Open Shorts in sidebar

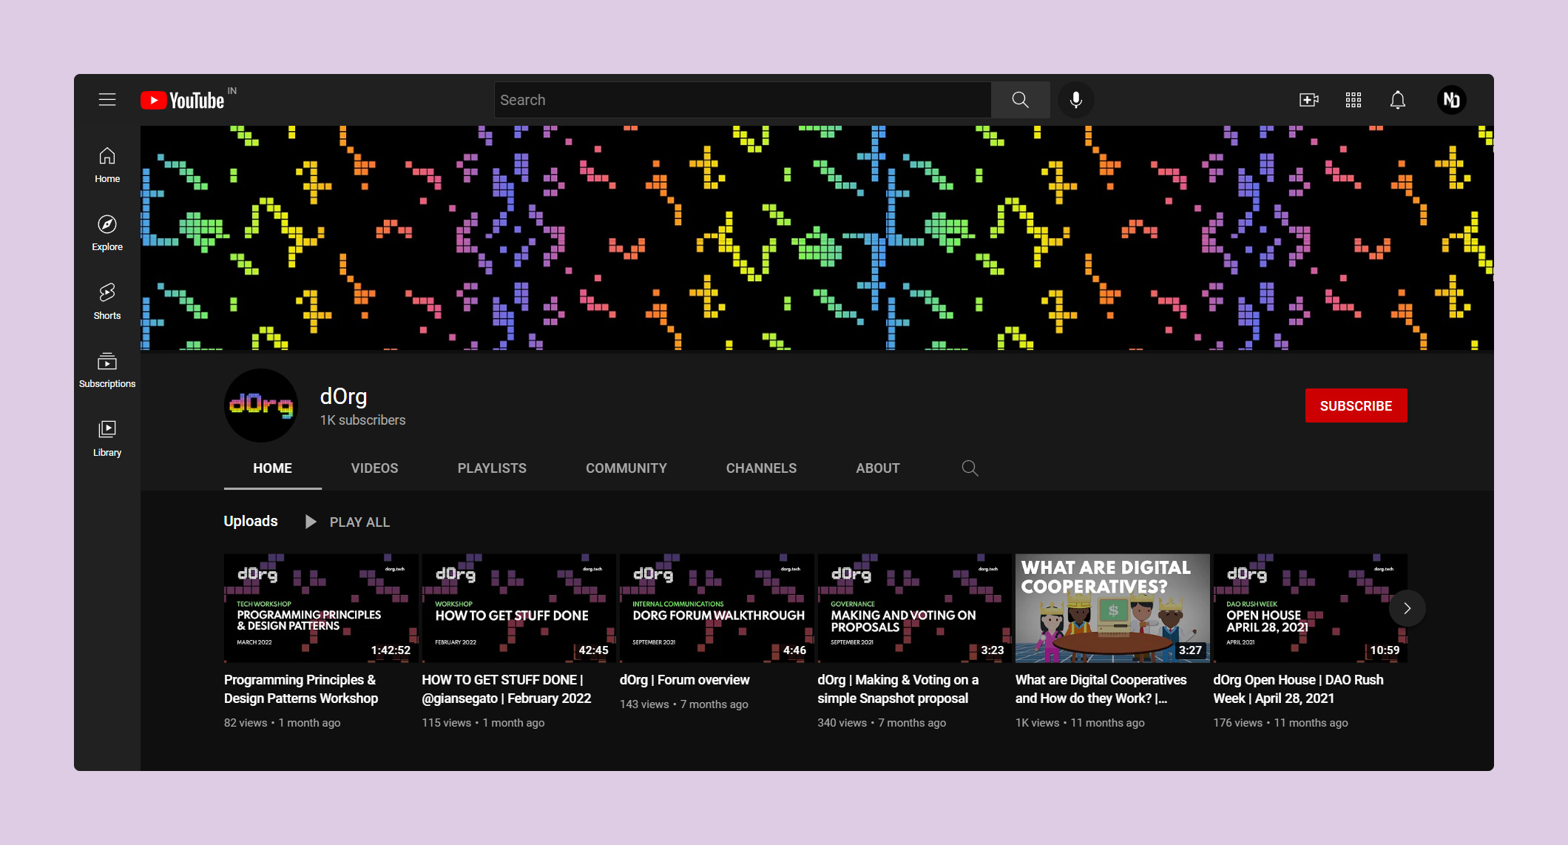pos(107,302)
